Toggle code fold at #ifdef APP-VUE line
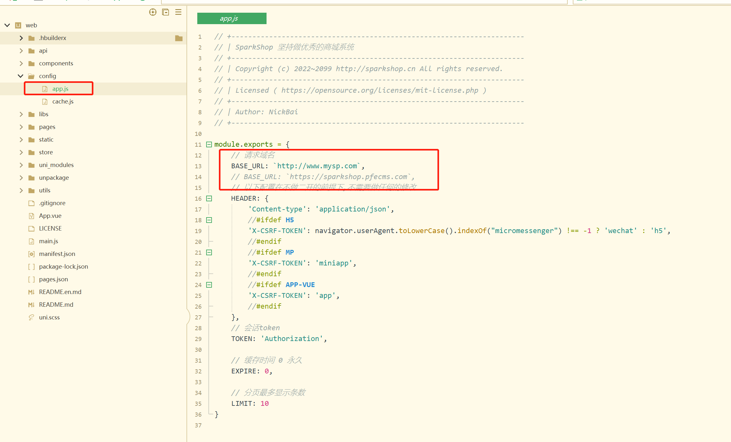The height and width of the screenshot is (442, 731). (209, 285)
